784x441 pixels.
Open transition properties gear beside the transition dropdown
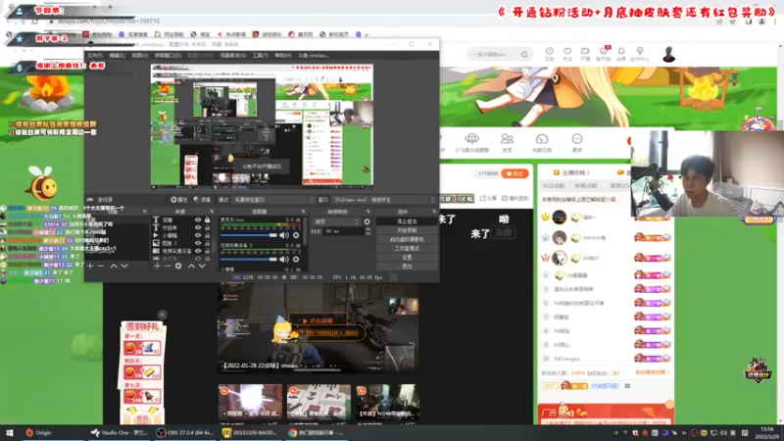click(367, 221)
